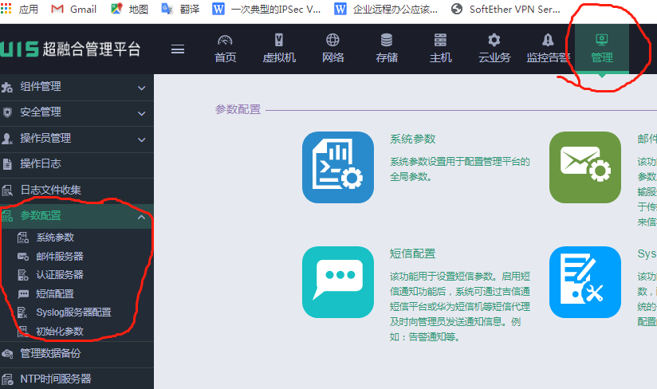Click the 系统参数设置用于配置管理平台的 description text

point(460,162)
